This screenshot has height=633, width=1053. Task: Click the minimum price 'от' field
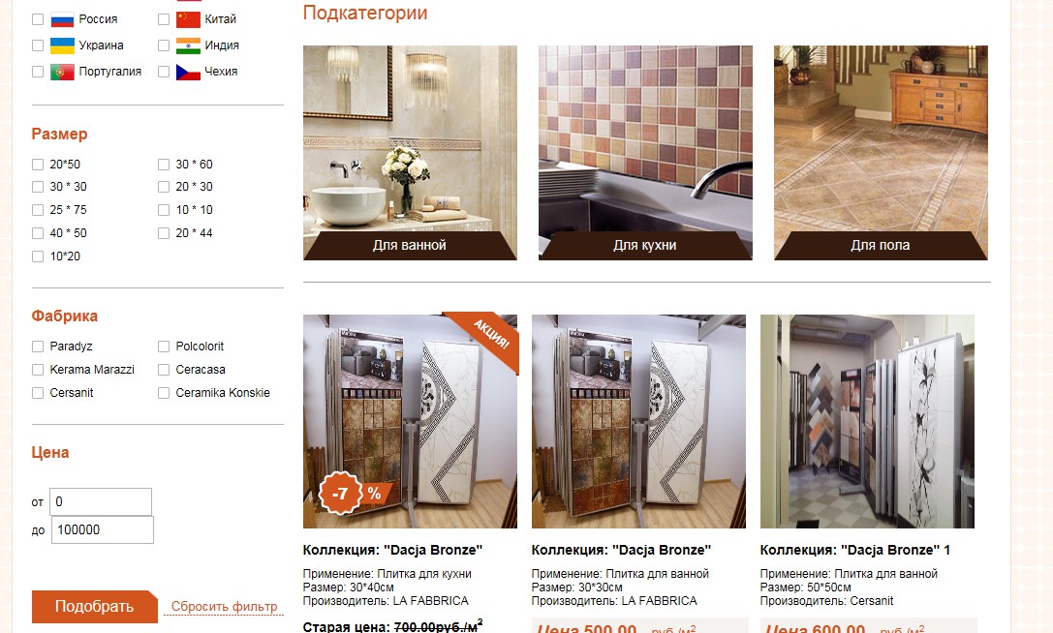tap(101, 502)
